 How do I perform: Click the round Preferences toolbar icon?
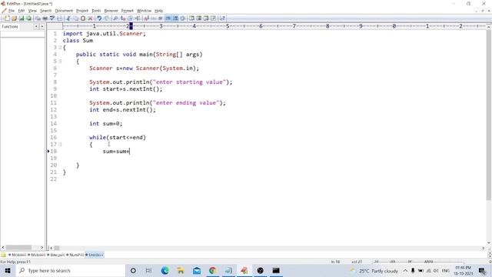coord(182,18)
